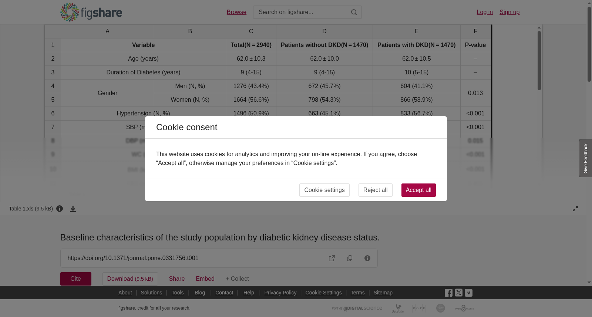Viewport: 592px width, 317px height.
Task: Expand the table preview to fullscreen
Action: point(575,209)
